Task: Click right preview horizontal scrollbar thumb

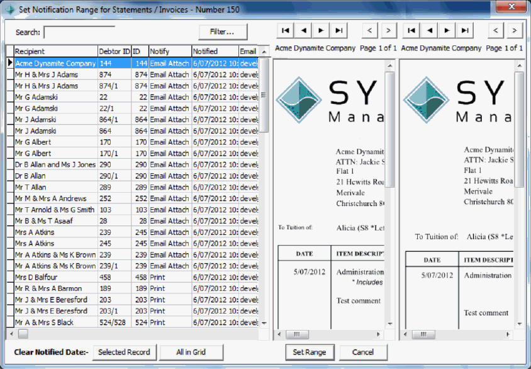Action: [423, 334]
